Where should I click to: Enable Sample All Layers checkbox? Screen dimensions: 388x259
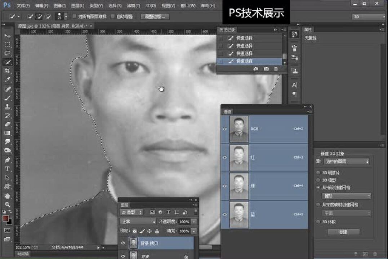[74, 17]
